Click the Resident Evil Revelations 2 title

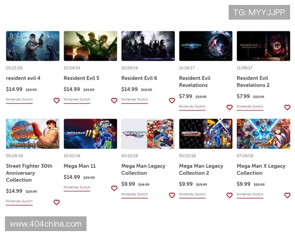(253, 82)
